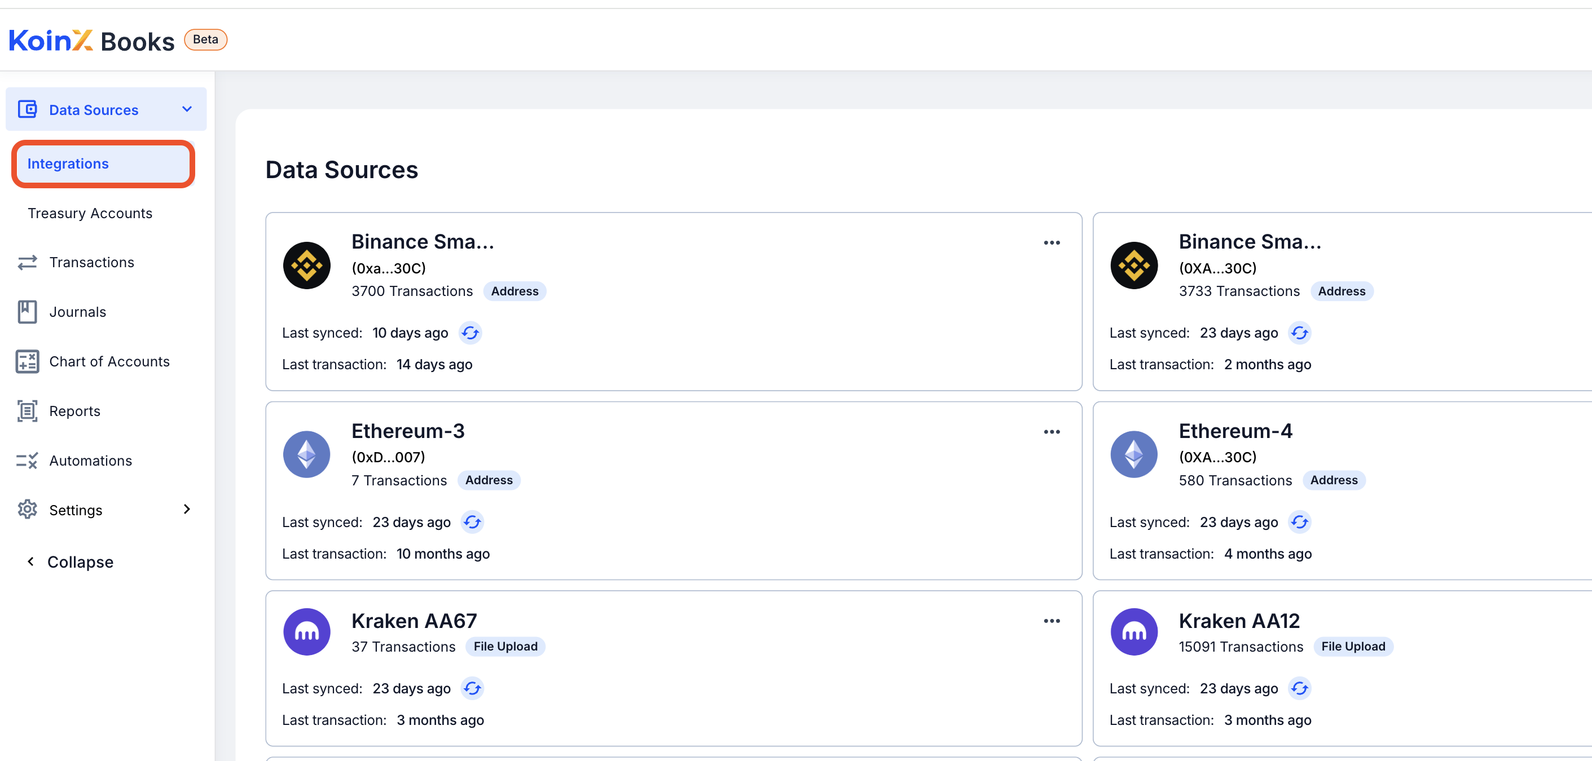Resync the Ethereum-4 data source

(1299, 522)
